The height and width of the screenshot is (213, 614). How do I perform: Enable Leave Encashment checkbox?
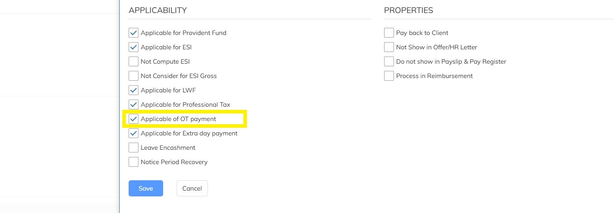click(133, 148)
